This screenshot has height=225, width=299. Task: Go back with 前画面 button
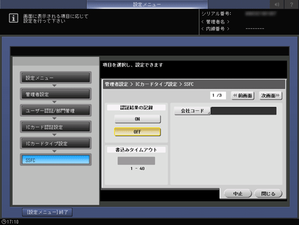point(243,96)
